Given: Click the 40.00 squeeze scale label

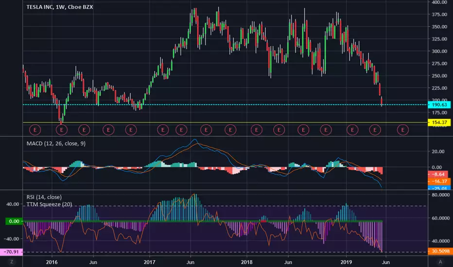Looking at the screenshot, I should (13, 204).
